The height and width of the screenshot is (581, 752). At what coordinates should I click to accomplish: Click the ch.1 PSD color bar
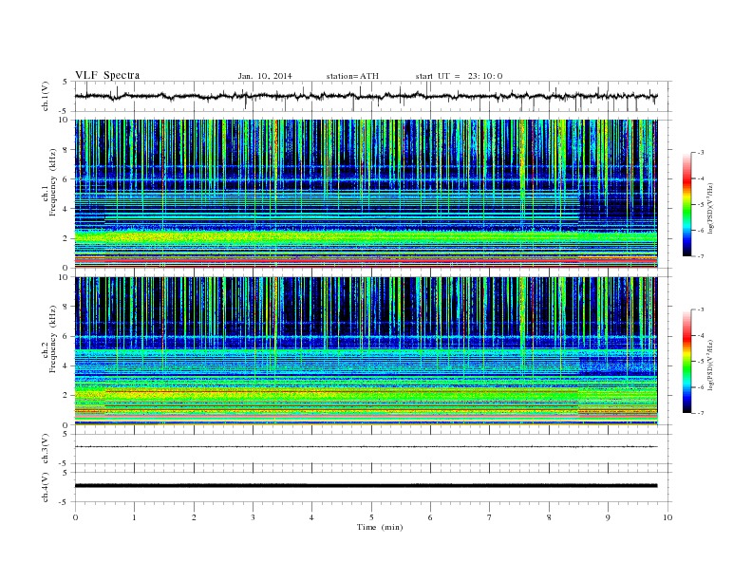click(x=687, y=204)
